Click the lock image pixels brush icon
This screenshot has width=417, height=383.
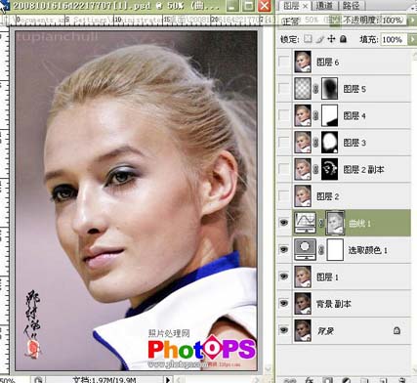pos(320,39)
